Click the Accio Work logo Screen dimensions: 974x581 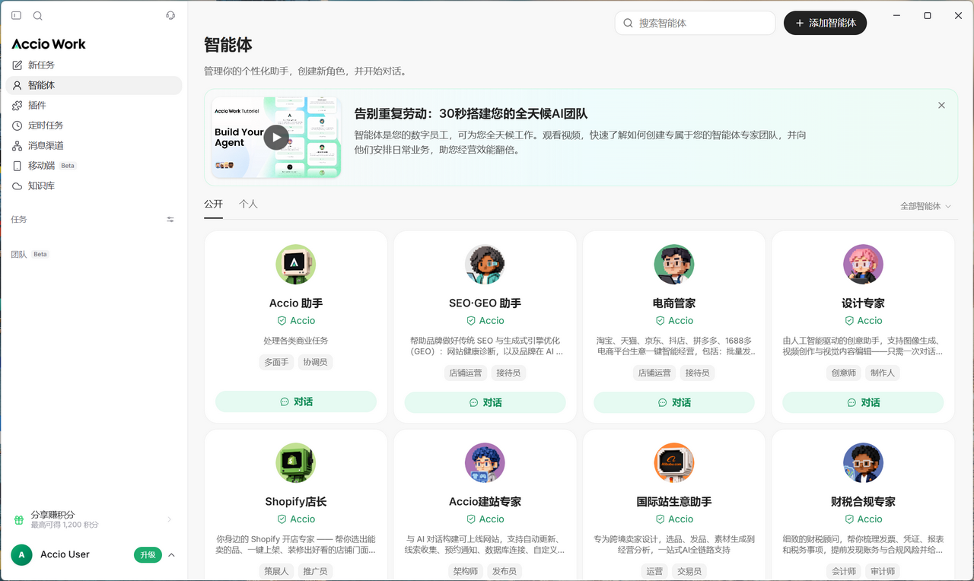[x=49, y=44]
